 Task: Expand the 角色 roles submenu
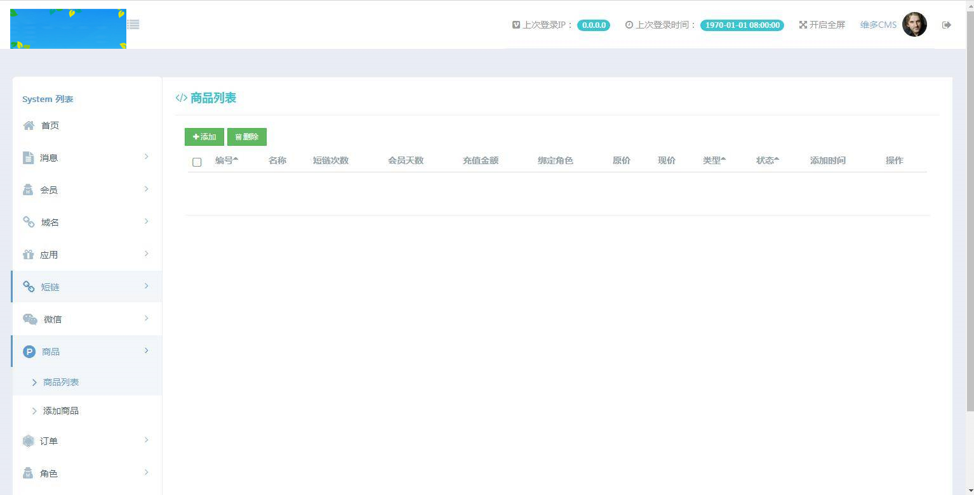(147, 473)
